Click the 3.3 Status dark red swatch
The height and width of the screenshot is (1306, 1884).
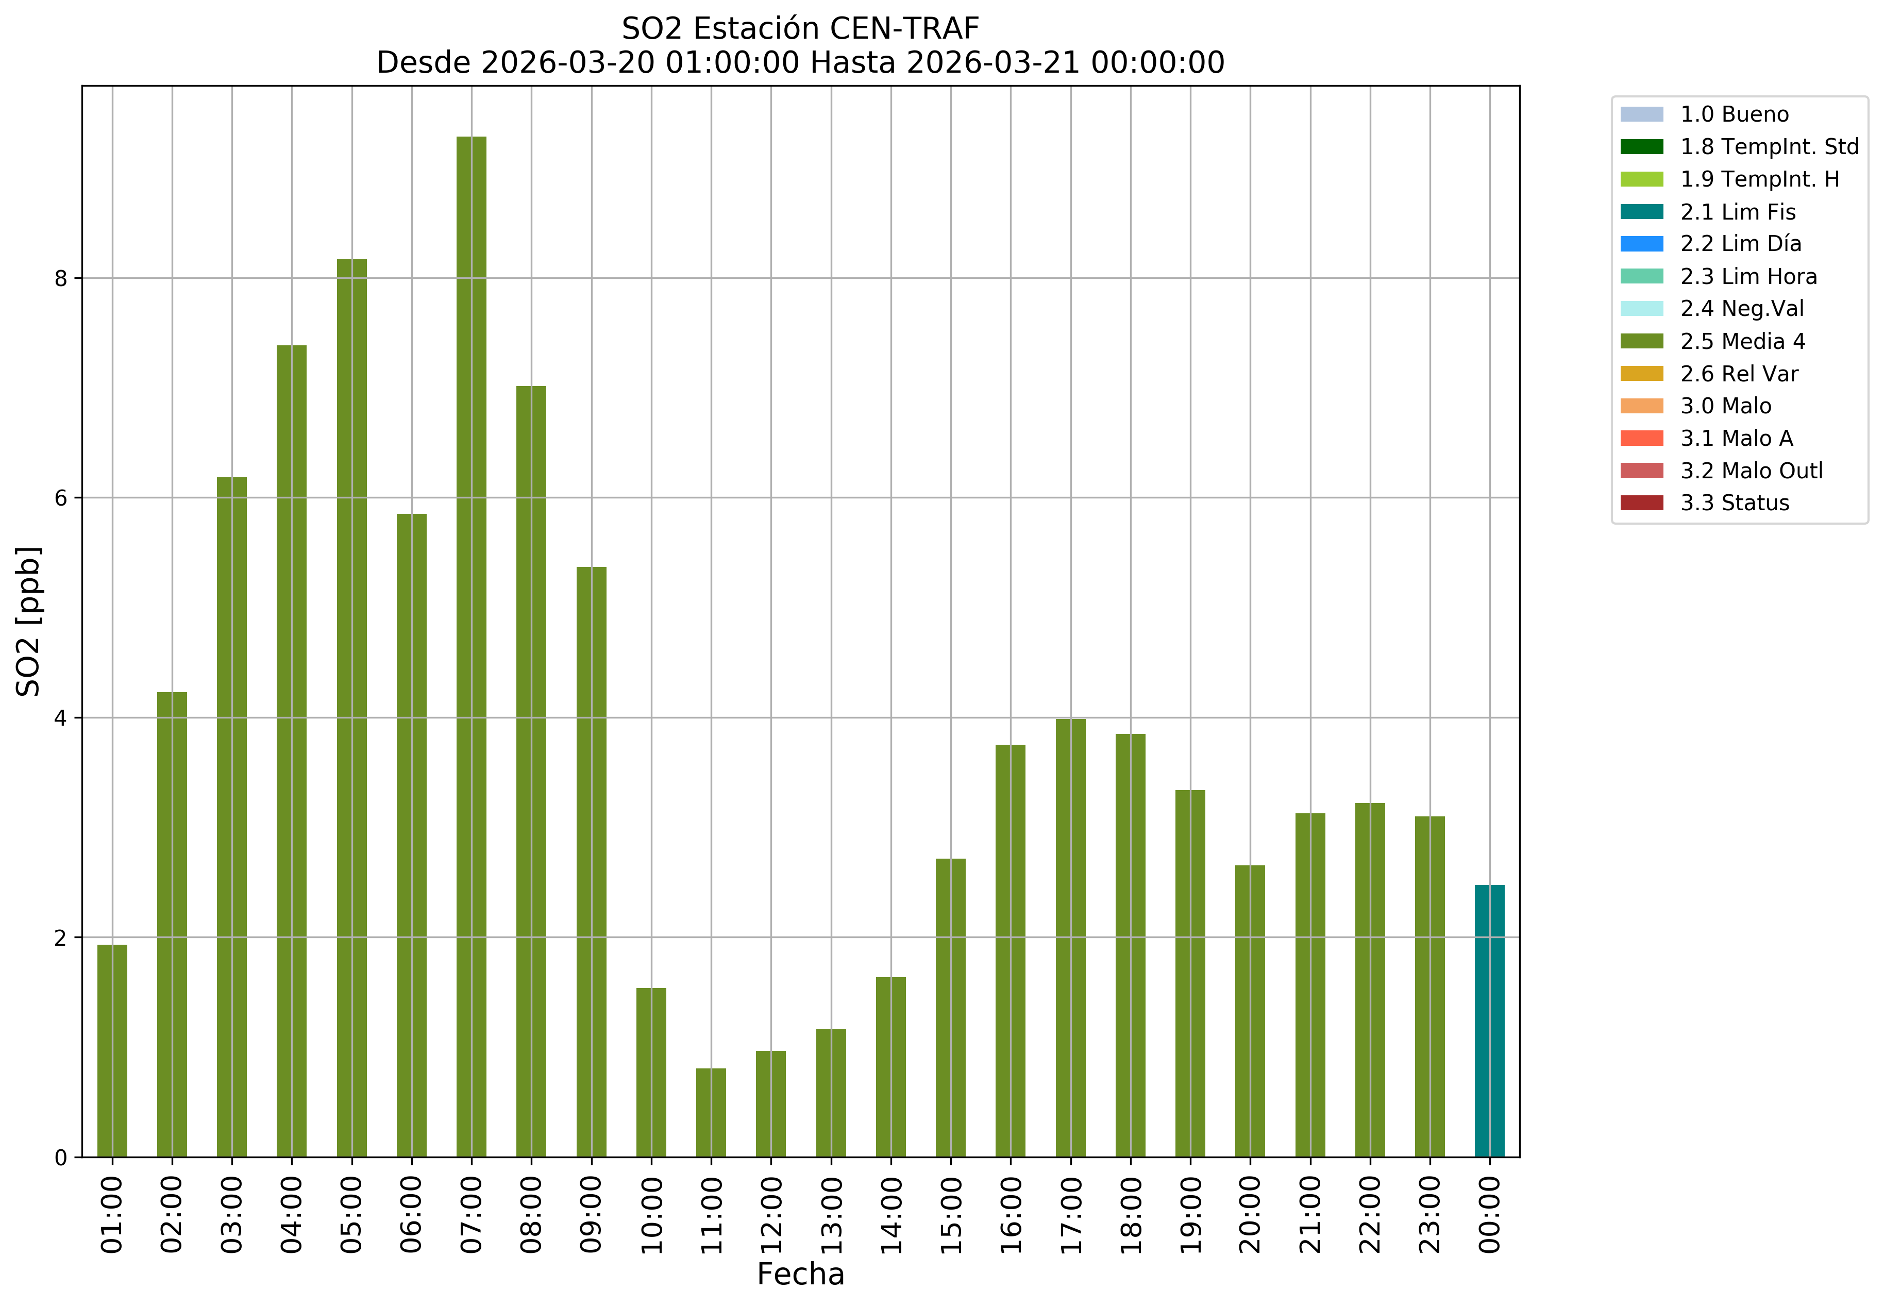(x=1641, y=503)
